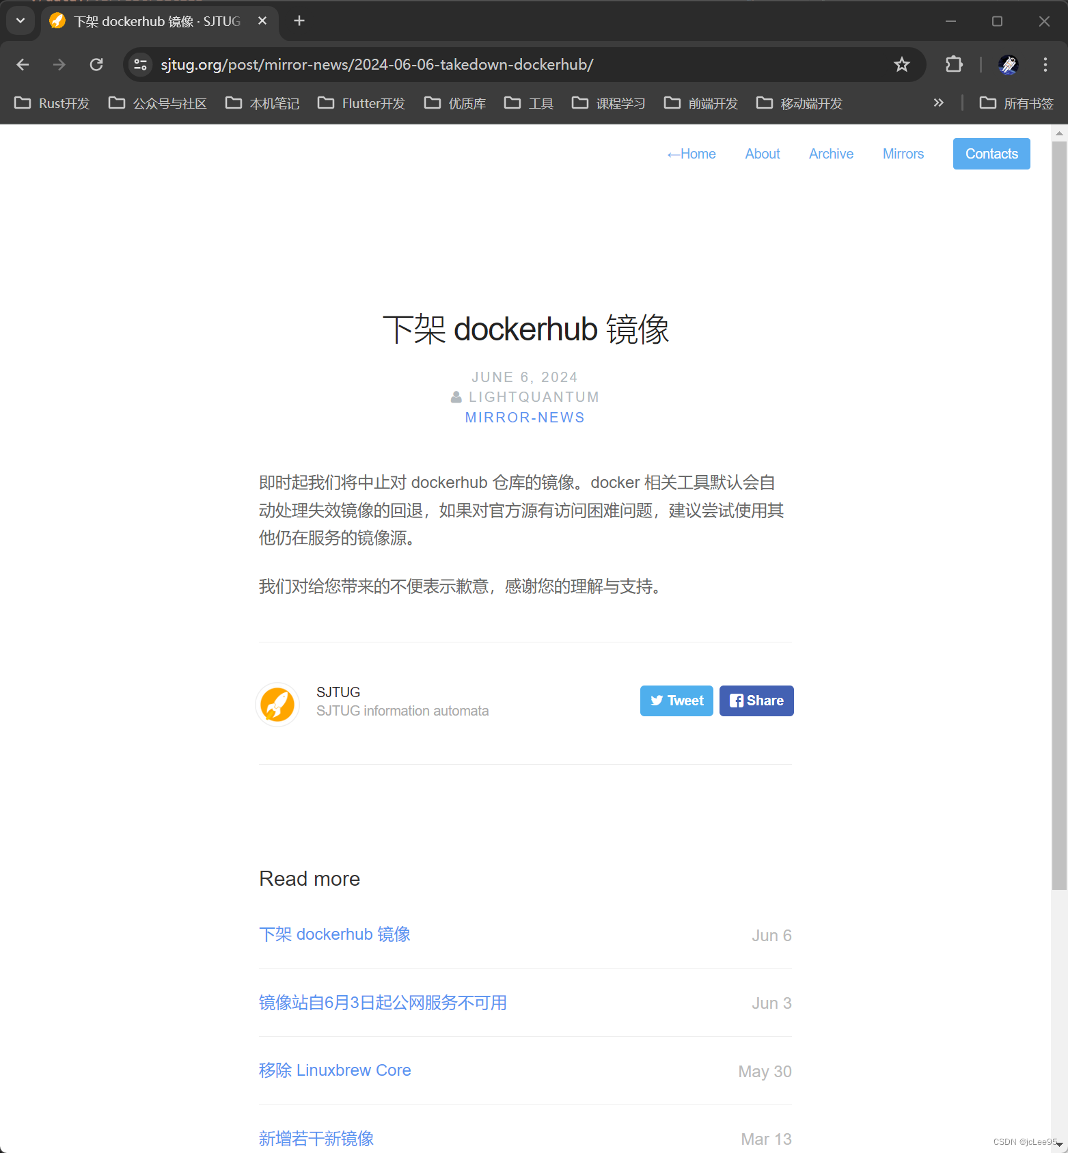Click the browser forward arrow
Viewport: 1068px width, 1153px height.
point(59,64)
